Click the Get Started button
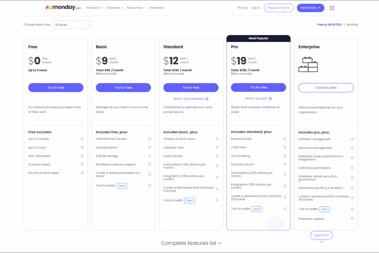 (x=311, y=8)
